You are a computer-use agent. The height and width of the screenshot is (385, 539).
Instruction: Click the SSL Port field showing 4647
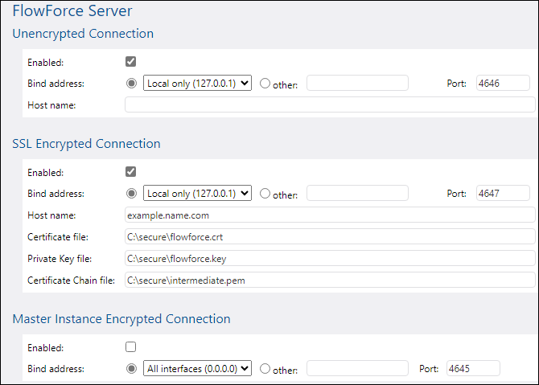[x=502, y=193]
